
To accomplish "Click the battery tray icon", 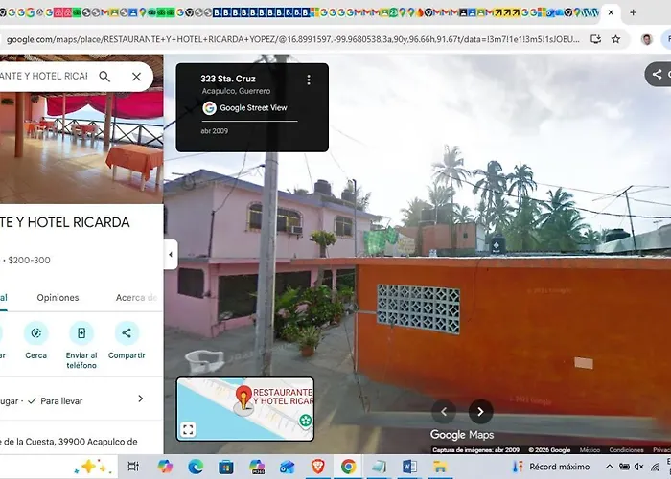I will tap(624, 467).
